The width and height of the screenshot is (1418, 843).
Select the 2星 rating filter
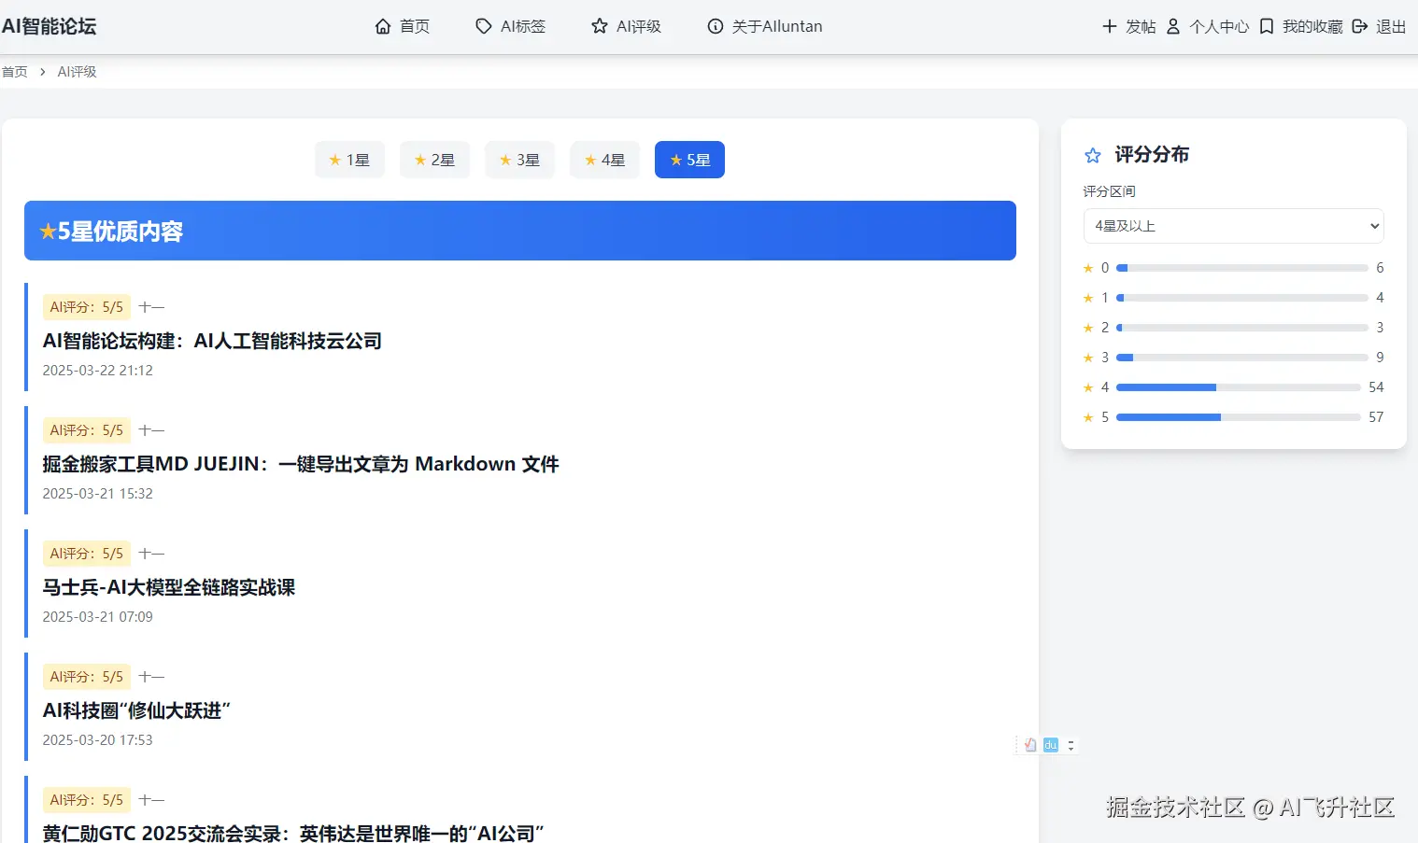434,160
